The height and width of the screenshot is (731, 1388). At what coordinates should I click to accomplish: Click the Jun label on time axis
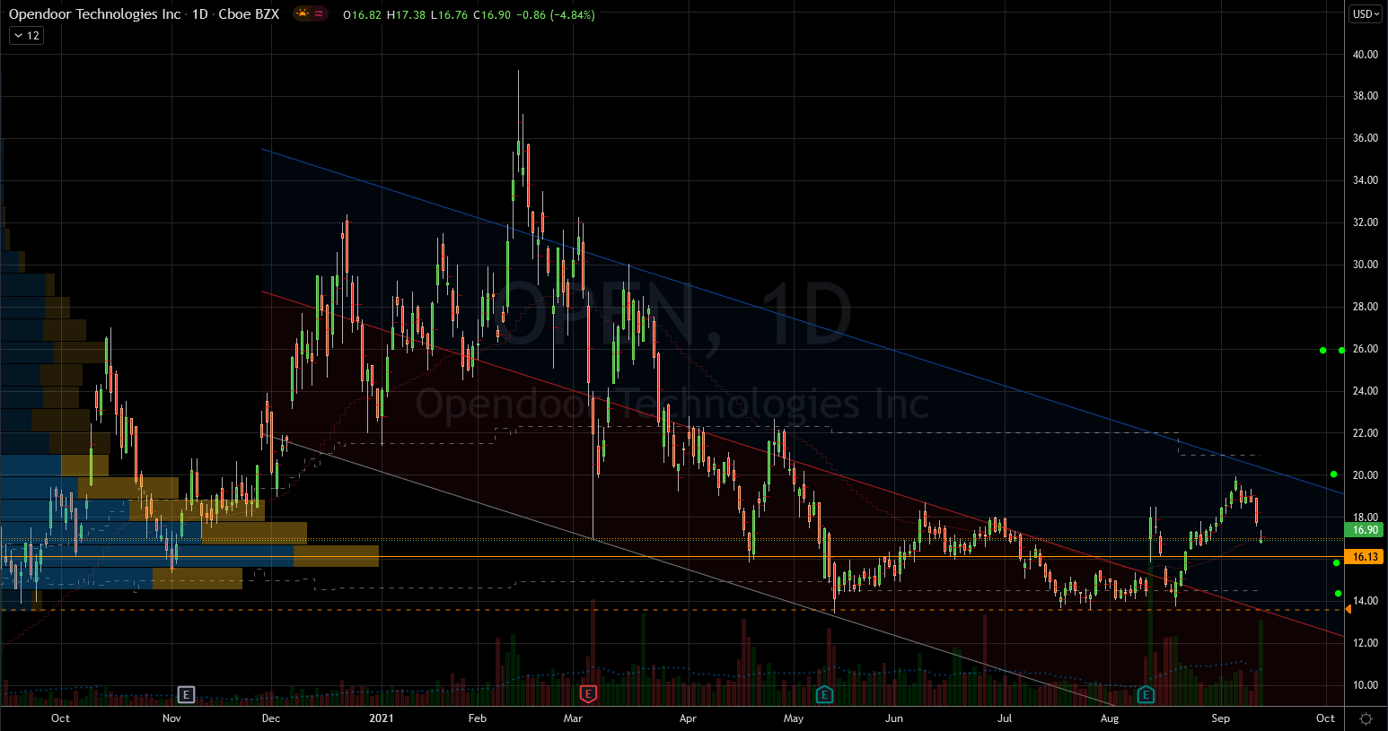coord(894,718)
